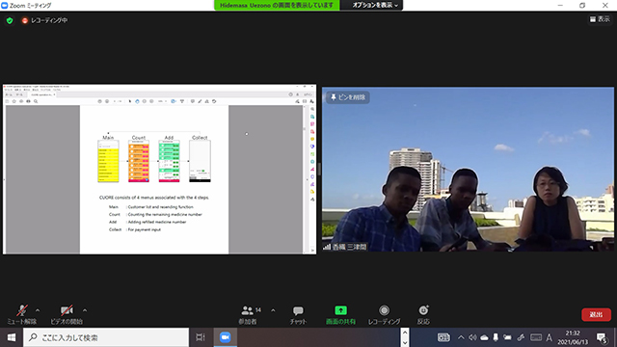
Task: Expand video options arrow beside camera
Action: tap(85, 310)
